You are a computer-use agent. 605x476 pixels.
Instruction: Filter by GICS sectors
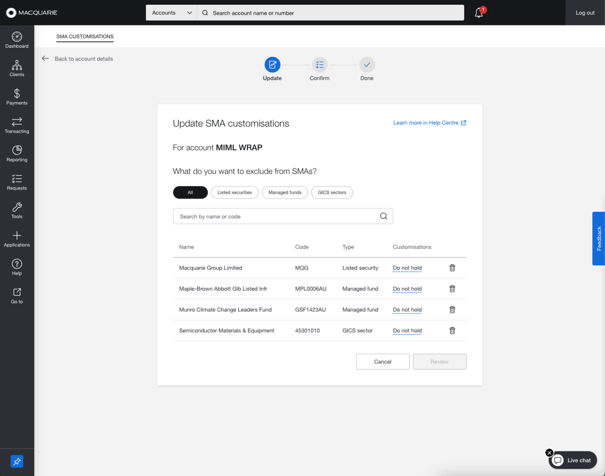coord(332,192)
